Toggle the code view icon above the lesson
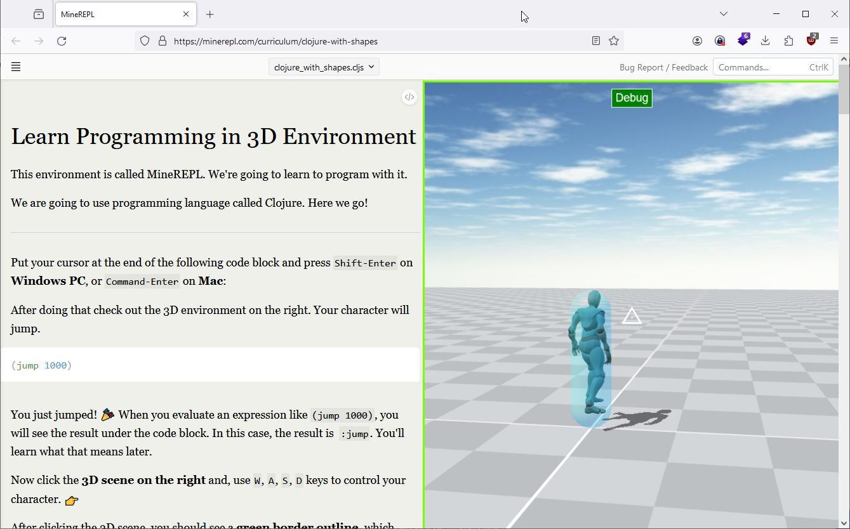The height and width of the screenshot is (529, 850). (x=409, y=97)
